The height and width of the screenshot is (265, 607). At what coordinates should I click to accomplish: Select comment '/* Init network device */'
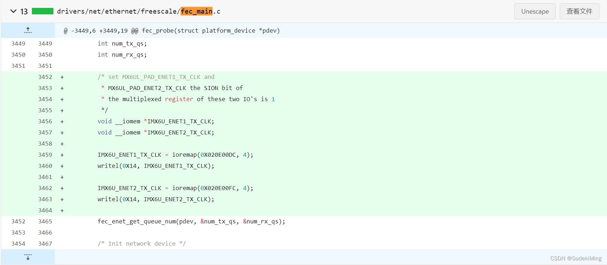142,243
